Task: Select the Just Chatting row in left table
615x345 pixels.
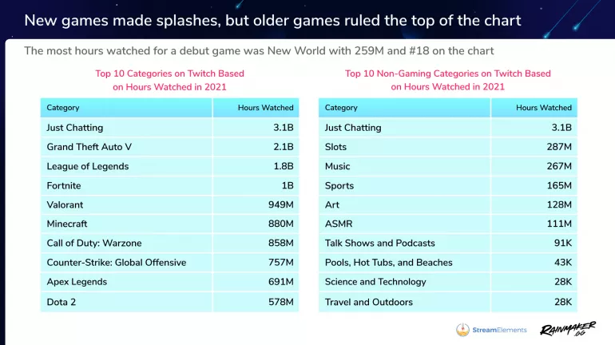Action: (169, 128)
